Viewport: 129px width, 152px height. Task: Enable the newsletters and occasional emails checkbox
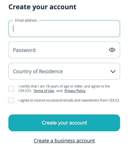(x=11, y=100)
